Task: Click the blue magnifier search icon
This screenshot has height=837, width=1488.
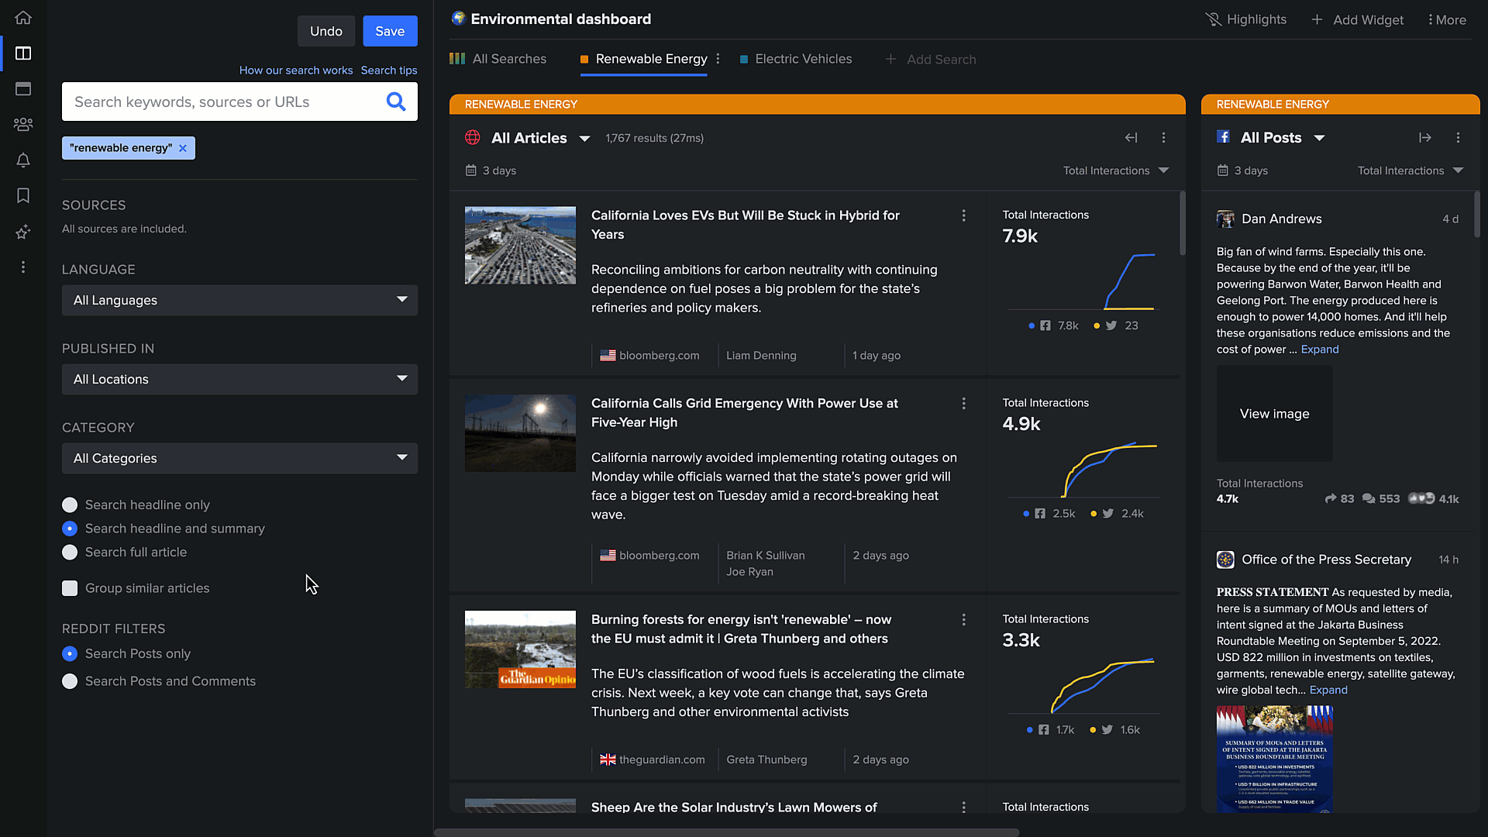Action: (396, 102)
